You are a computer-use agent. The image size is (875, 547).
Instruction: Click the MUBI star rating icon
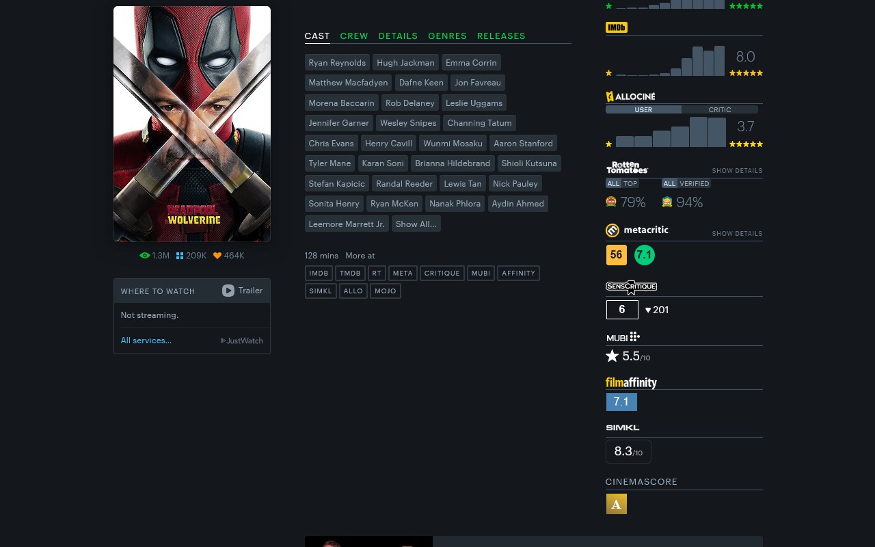tap(612, 356)
